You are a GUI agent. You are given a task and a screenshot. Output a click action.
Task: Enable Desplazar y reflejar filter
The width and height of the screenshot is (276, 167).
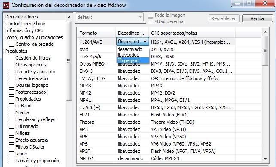12,119
